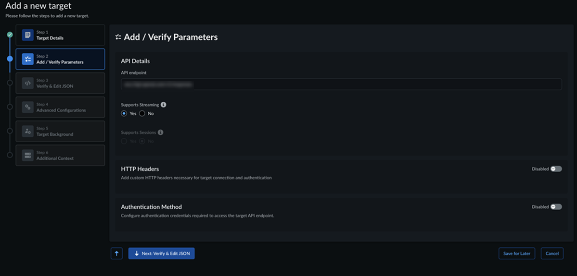Enable the Authentication Method toggle

556,207
